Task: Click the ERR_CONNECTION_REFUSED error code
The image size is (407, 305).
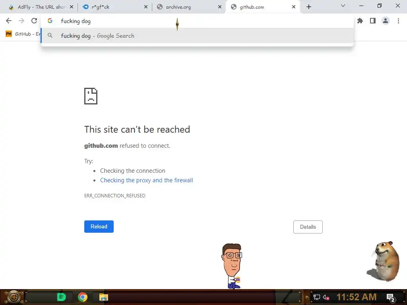Action: [x=115, y=195]
